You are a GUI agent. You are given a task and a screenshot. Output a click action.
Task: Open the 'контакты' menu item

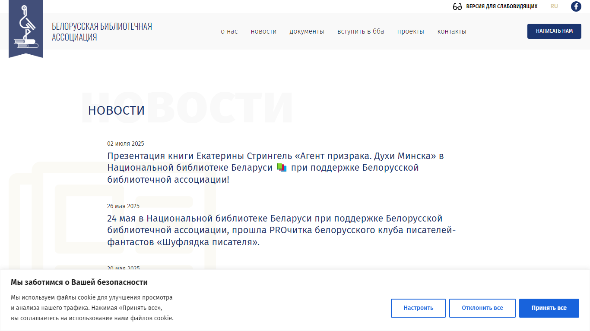[x=452, y=31]
